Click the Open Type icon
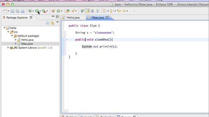 68,11
